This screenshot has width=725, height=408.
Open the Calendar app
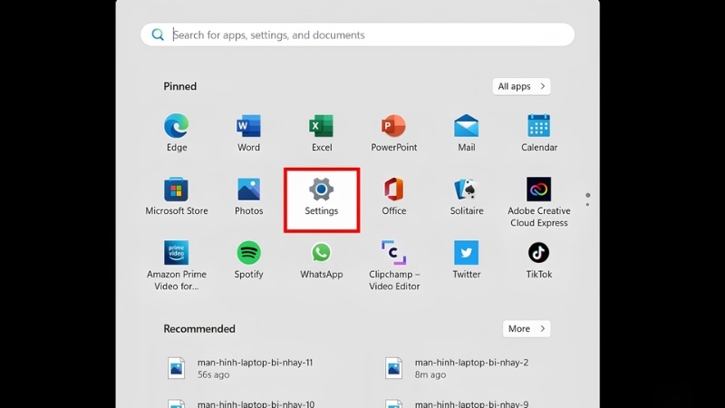(538, 132)
